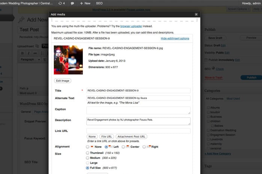Click Hide edit/insert options link
Viewport: 262px width, 174px height.
click(x=175, y=39)
